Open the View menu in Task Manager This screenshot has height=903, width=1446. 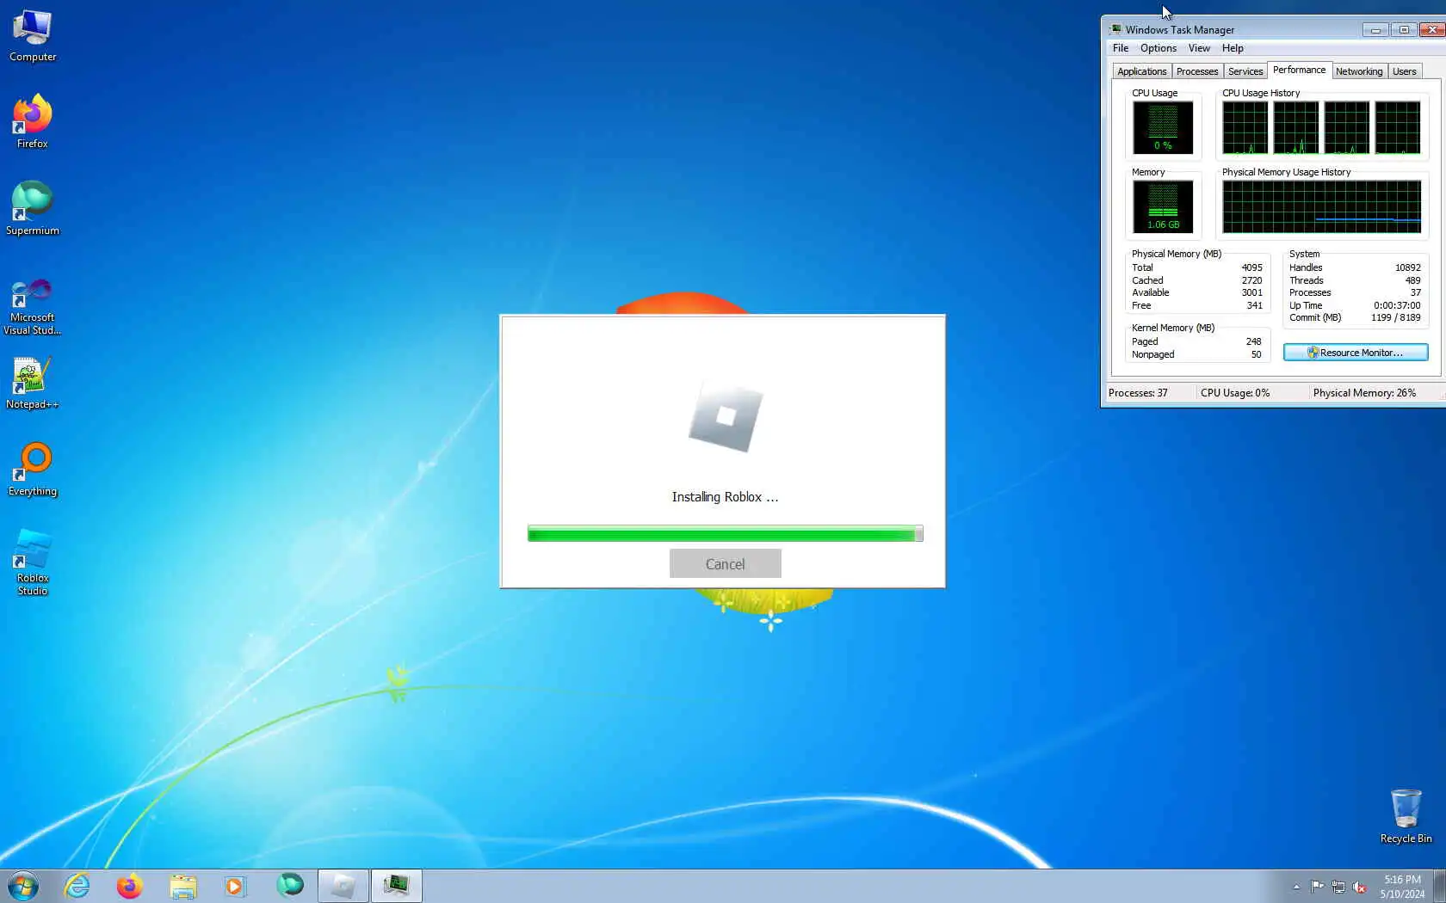(x=1199, y=48)
